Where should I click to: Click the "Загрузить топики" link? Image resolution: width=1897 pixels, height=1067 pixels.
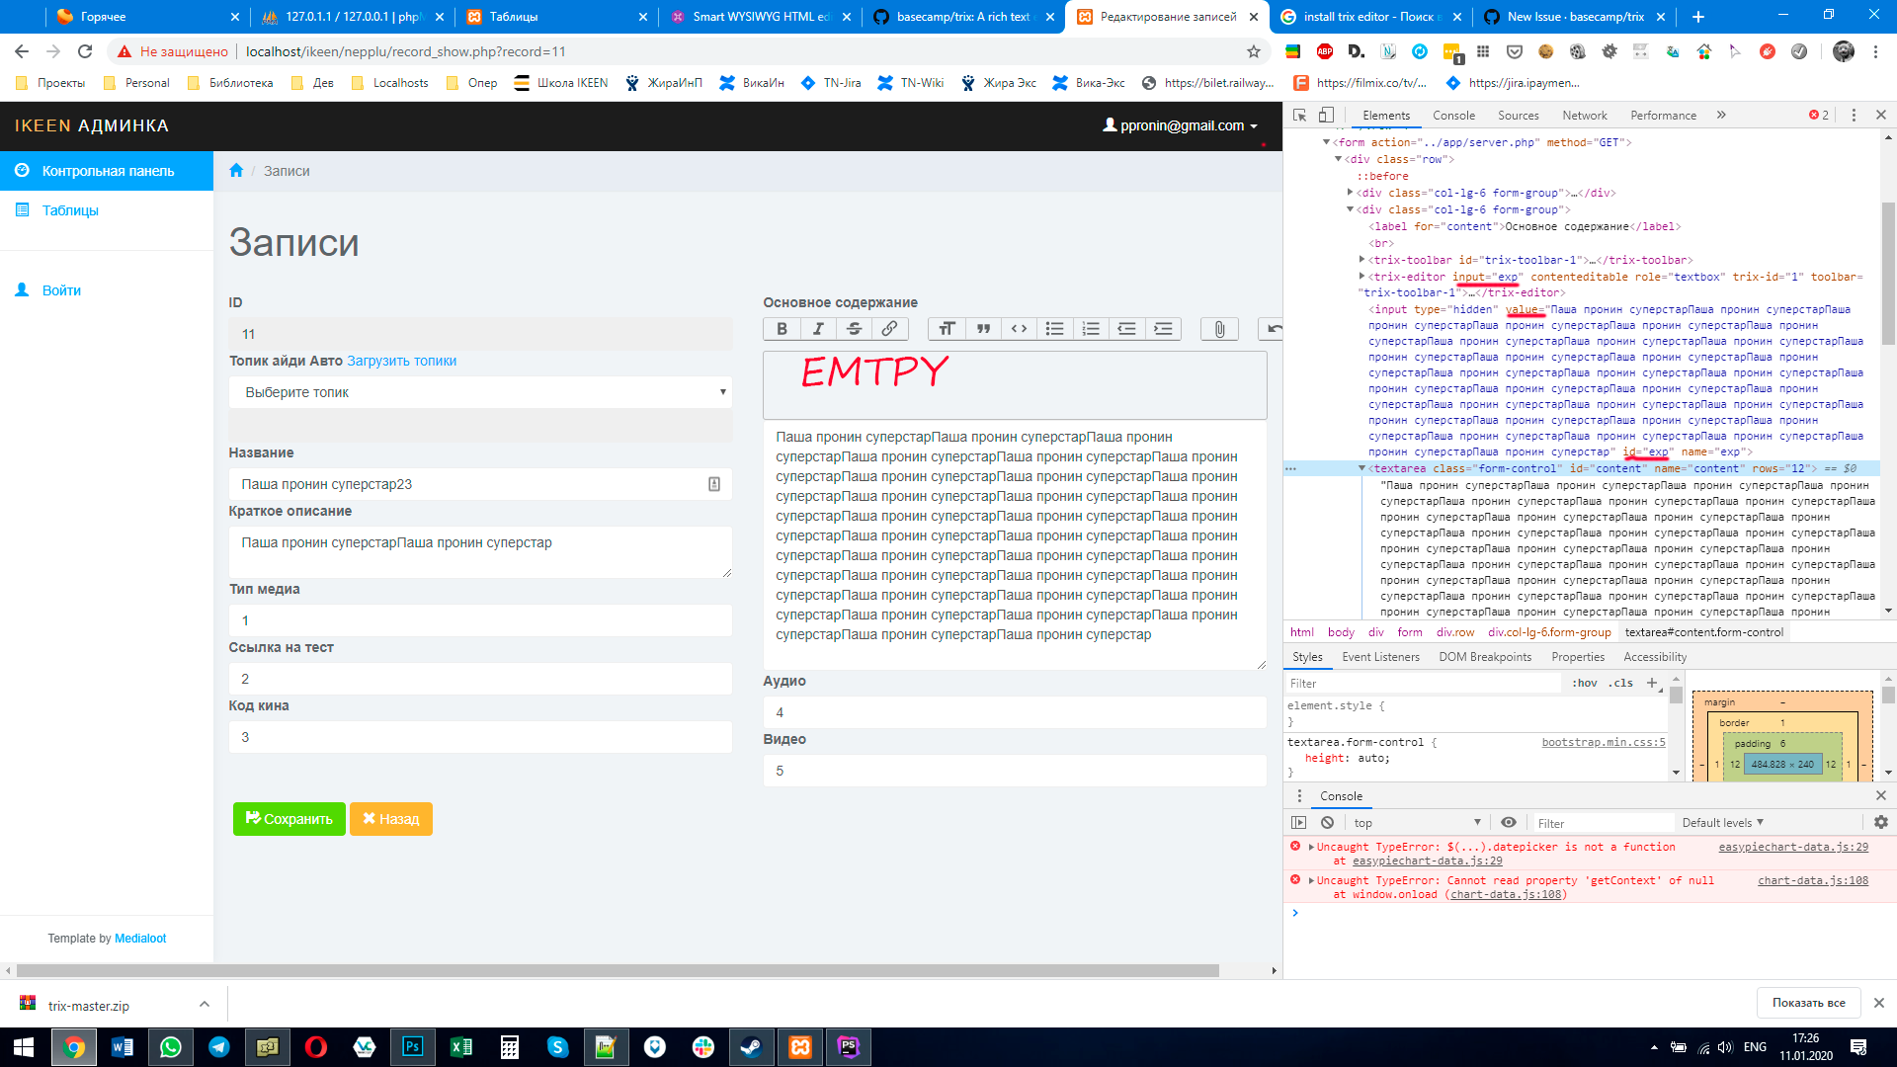403,361
